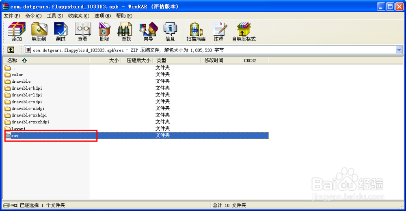
Task: Open the Favorites (收藏夹) menu
Action: [x=79, y=16]
